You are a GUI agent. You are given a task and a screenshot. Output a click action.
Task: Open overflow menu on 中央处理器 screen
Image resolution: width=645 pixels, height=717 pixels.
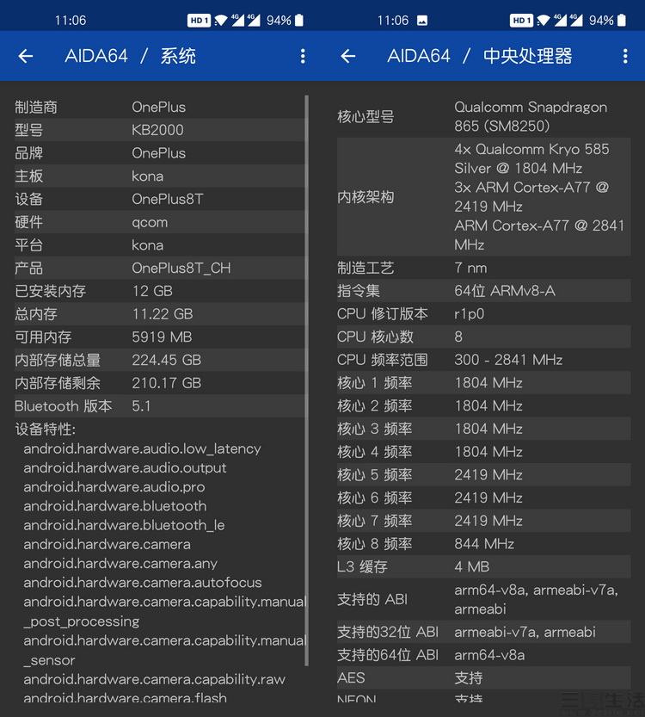pos(625,56)
